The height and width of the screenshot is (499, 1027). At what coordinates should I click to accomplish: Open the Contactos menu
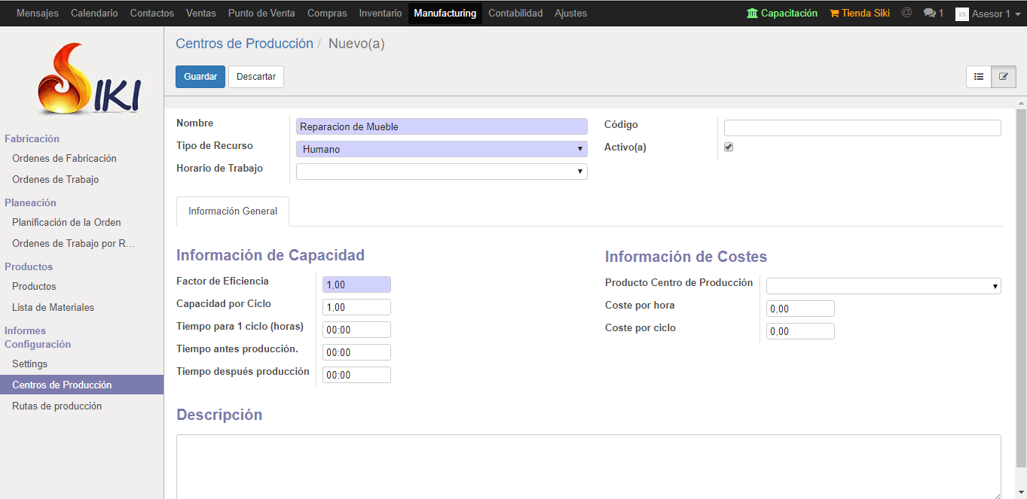(152, 13)
